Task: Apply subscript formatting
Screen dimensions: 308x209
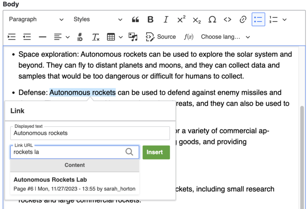Action: coord(197,19)
